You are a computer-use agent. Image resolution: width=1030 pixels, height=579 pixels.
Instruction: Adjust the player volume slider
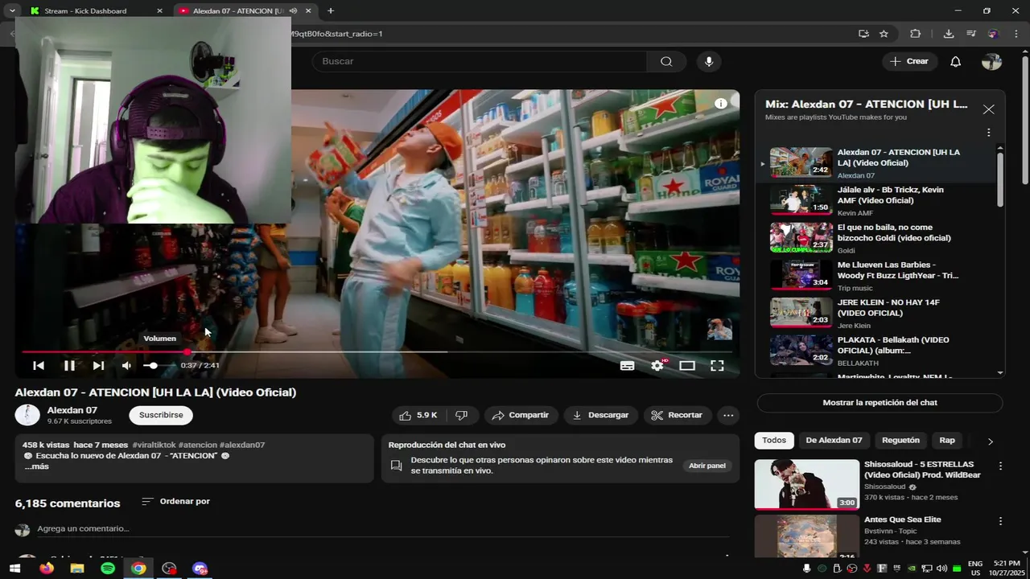pos(158,366)
